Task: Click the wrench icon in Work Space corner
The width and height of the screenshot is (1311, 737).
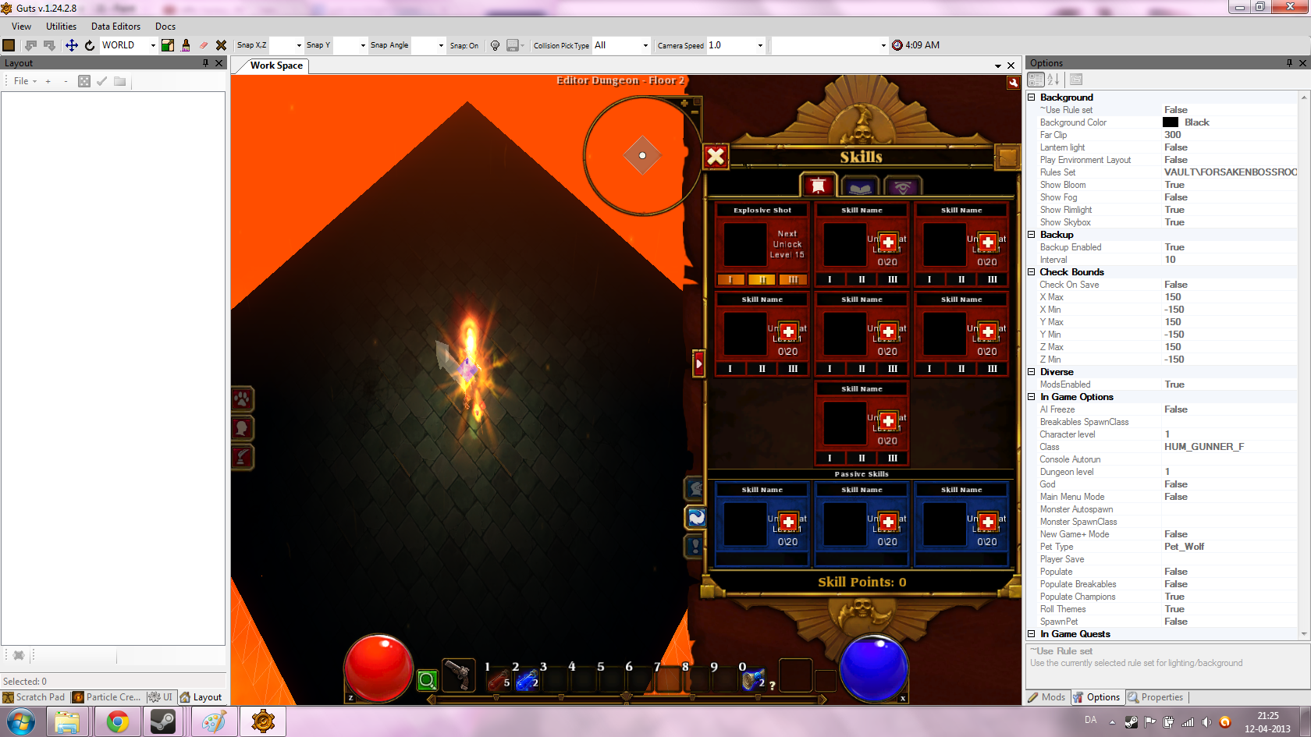Action: pos(1013,82)
